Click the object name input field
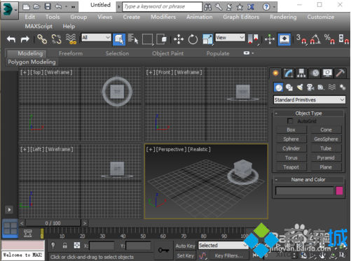Viewport: 351px width, 261px height. 305,190
